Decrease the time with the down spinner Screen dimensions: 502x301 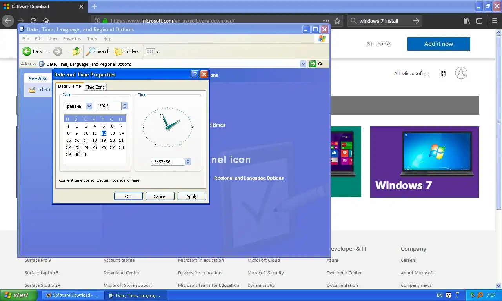click(x=188, y=163)
